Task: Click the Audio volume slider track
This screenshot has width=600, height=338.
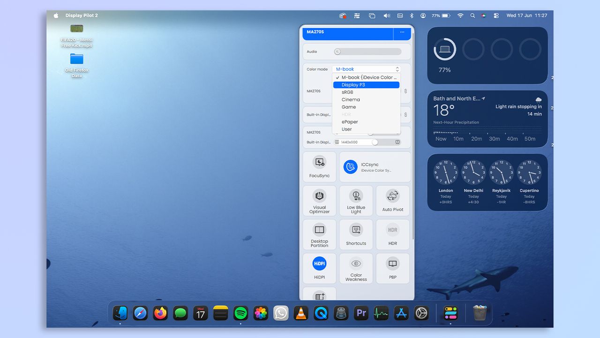Action: [367, 52]
